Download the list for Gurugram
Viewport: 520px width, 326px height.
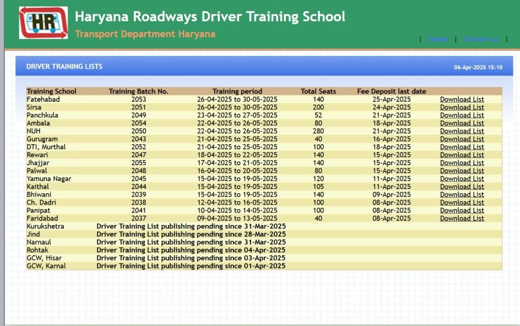462,139
